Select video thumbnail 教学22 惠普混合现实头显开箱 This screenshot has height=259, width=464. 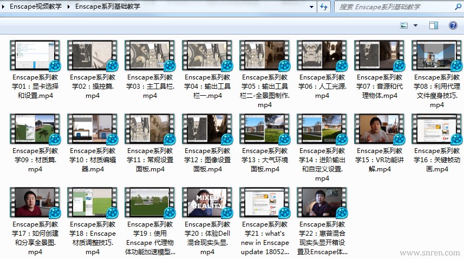[x=322, y=203]
